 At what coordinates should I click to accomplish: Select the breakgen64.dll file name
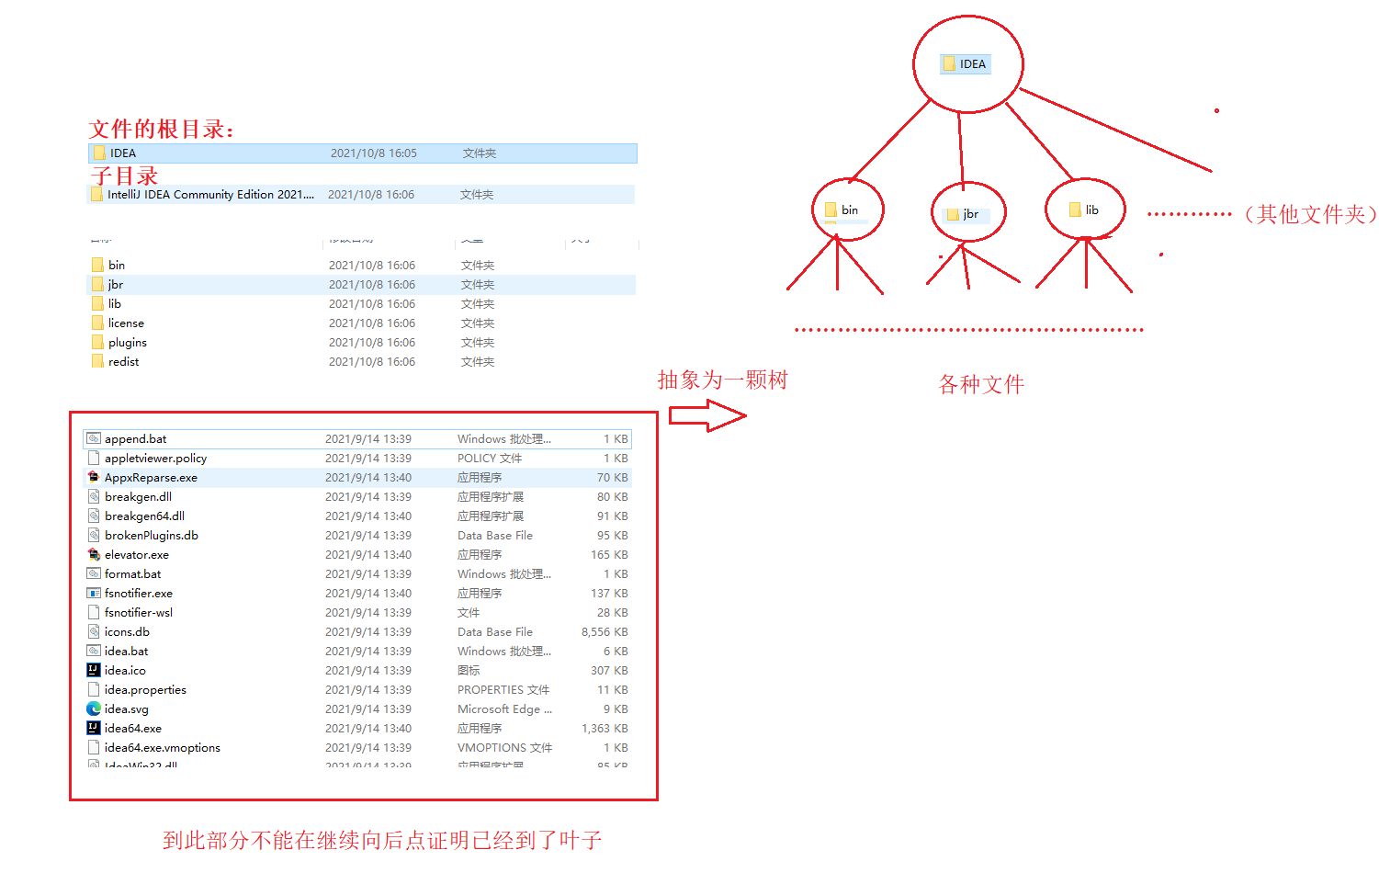click(144, 516)
